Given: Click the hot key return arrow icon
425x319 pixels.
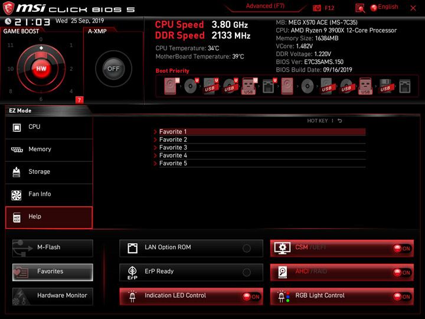Looking at the screenshot, I should [x=339, y=121].
